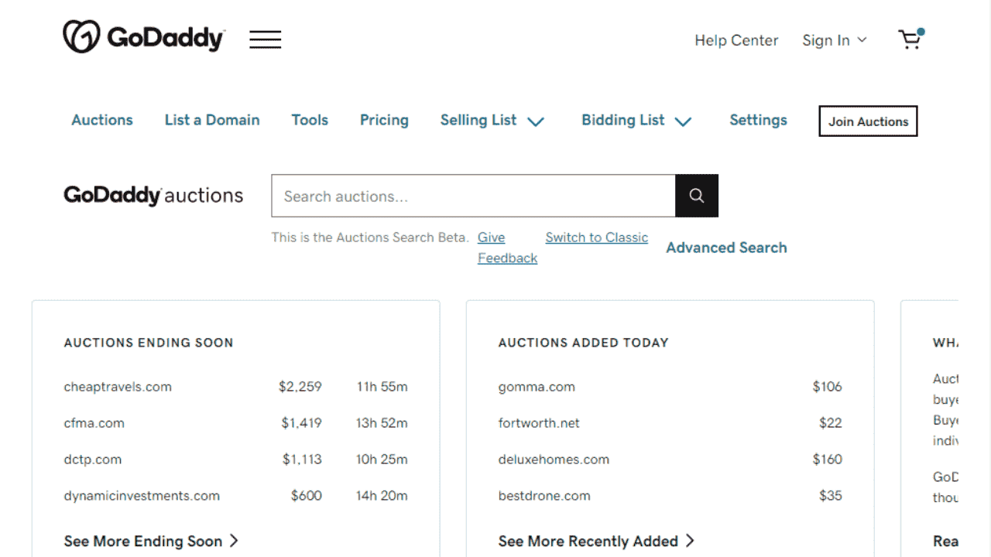Open the bestdrone.com auction
The height and width of the screenshot is (557, 991).
pos(544,496)
